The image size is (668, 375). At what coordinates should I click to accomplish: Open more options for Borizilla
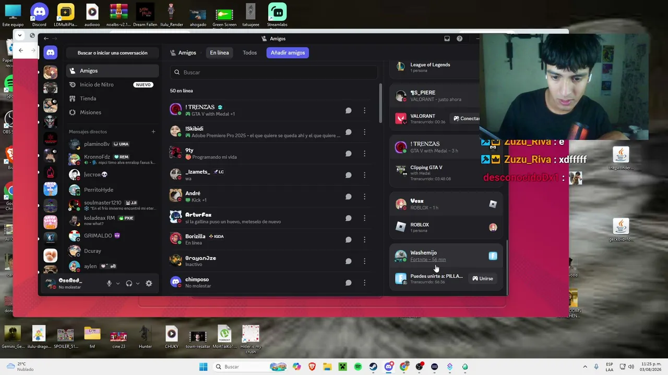point(364,240)
